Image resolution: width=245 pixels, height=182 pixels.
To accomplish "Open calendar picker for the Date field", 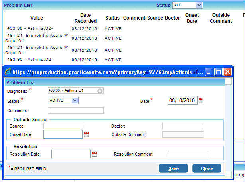I will pos(201,100).
